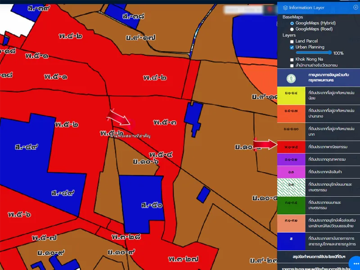Viewport: 360px width, 270px height.
Task: Click the Information Layer stack icon
Action: (x=285, y=8)
